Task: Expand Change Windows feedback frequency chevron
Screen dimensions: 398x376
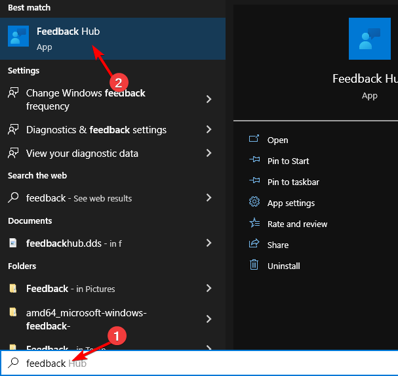Action: [209, 99]
